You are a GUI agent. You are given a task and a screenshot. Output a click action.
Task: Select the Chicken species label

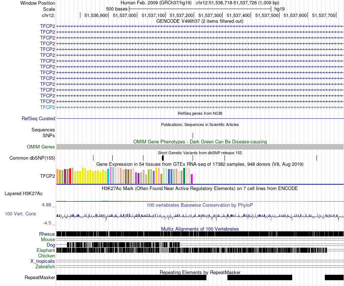pos(46,256)
